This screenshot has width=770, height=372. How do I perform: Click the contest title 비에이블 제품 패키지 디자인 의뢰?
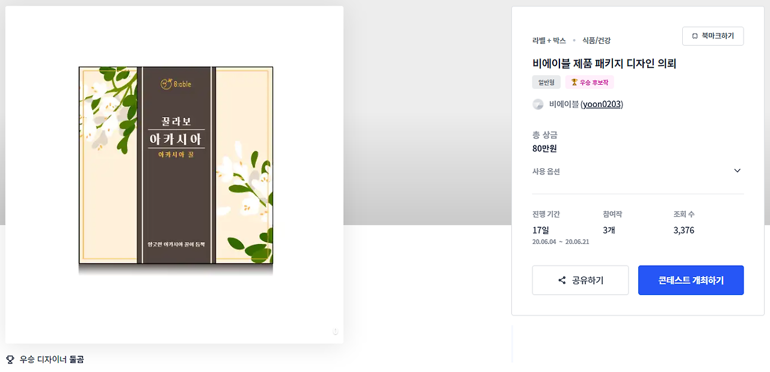[x=605, y=63]
